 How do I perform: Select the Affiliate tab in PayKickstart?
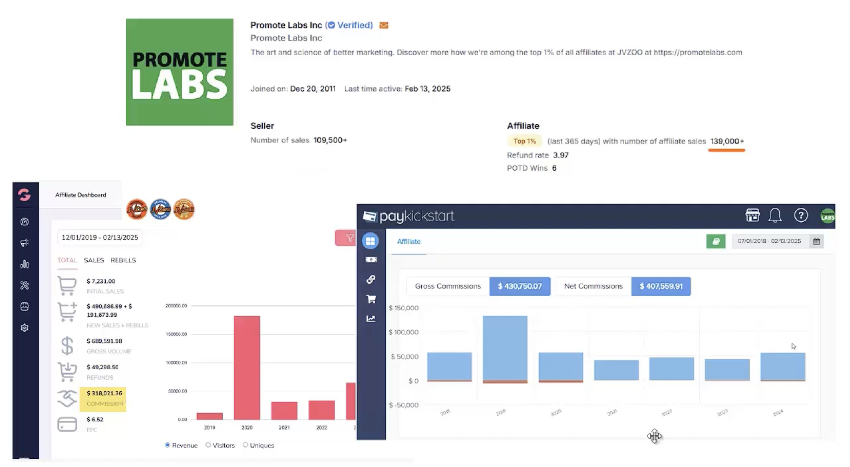point(408,241)
